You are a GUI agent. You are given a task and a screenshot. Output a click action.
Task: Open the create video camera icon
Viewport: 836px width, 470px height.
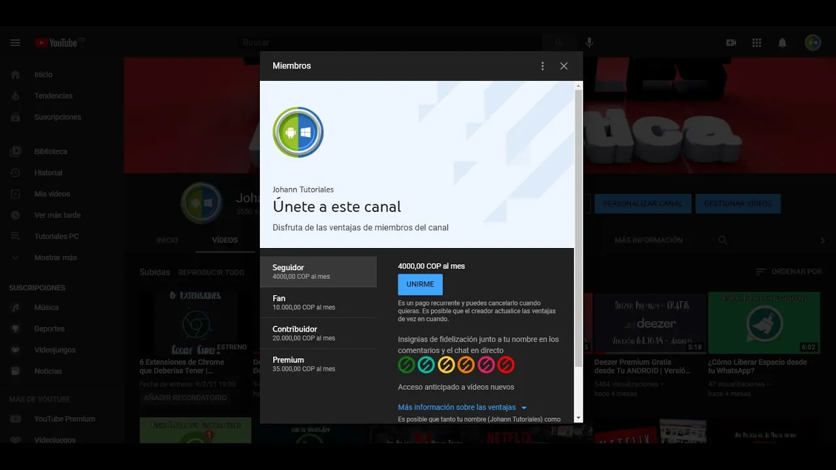pyautogui.click(x=731, y=43)
